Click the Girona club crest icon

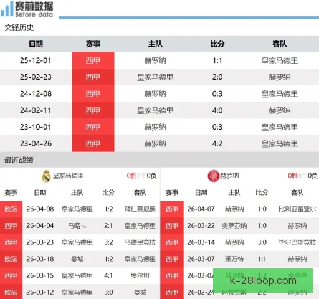(x=213, y=176)
